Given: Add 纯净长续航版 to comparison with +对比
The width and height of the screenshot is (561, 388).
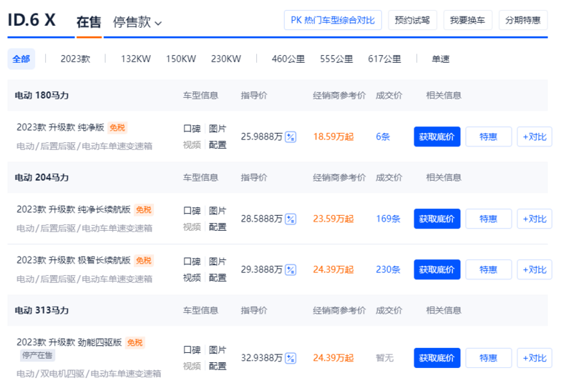Looking at the screenshot, I should click(x=535, y=219).
